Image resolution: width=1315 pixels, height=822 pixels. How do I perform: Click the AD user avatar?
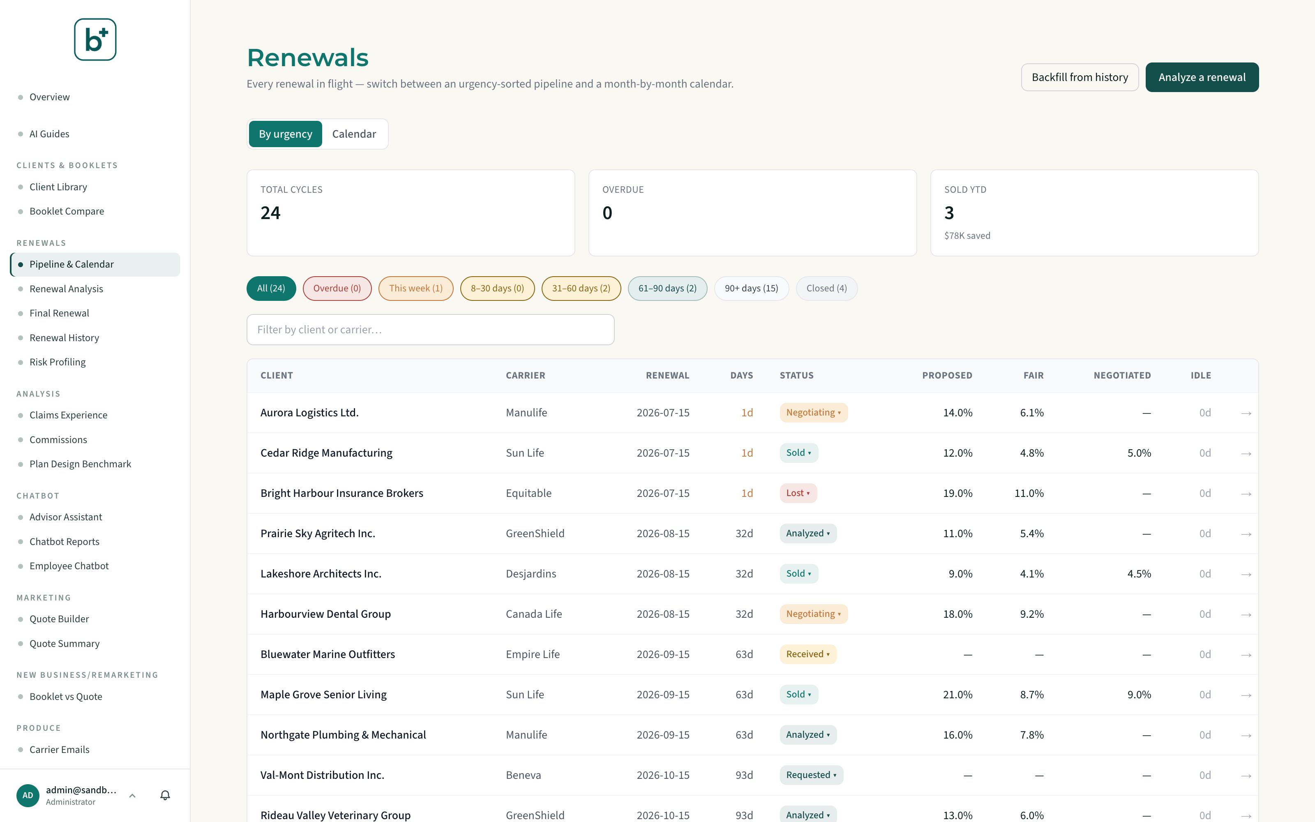(28, 795)
